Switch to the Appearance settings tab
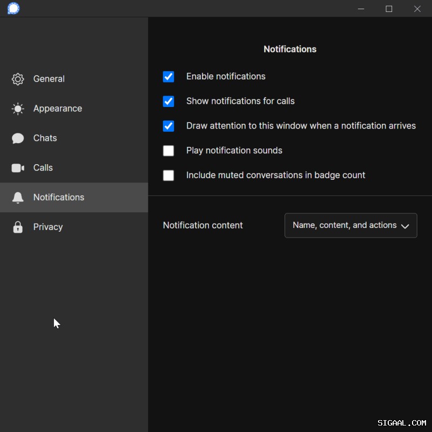Screen dimensions: 432x432 (57, 109)
